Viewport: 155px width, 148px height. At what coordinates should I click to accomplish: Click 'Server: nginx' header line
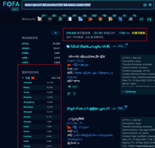[129, 83]
